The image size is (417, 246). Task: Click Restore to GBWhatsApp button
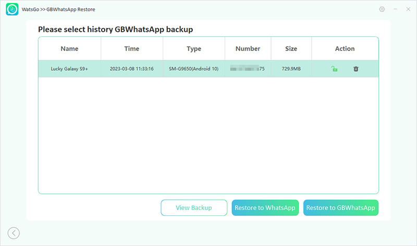[341, 208]
